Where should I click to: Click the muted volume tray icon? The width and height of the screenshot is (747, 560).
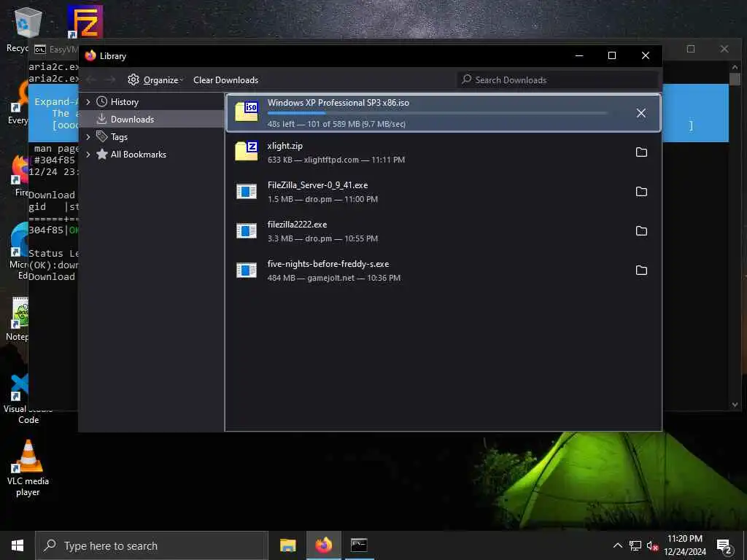[x=652, y=545]
